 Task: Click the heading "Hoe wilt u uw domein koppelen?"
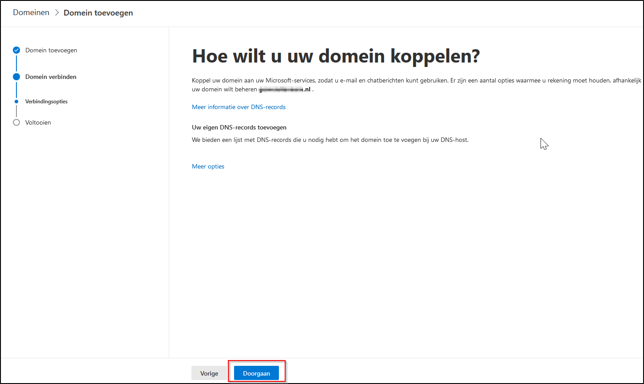tap(335, 56)
